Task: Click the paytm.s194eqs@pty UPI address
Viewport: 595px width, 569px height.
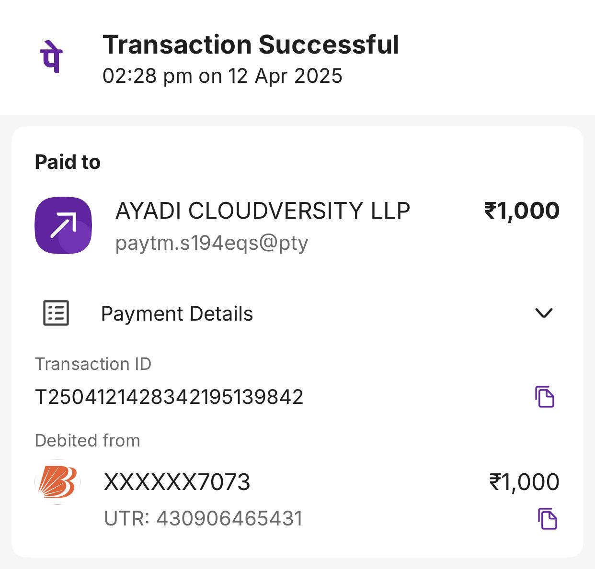Action: [x=212, y=243]
